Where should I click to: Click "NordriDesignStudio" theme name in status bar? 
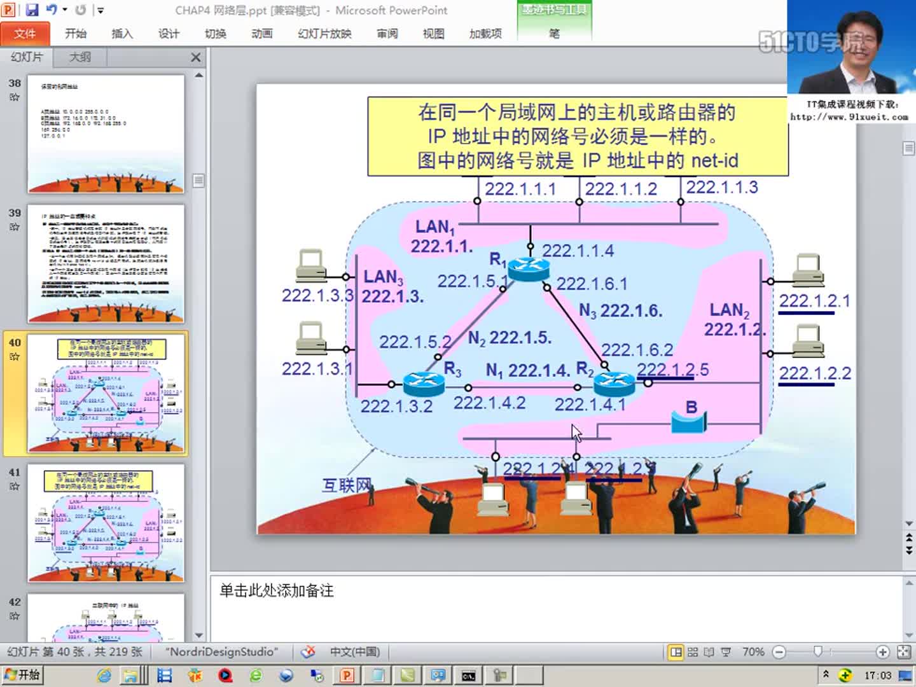tap(222, 652)
